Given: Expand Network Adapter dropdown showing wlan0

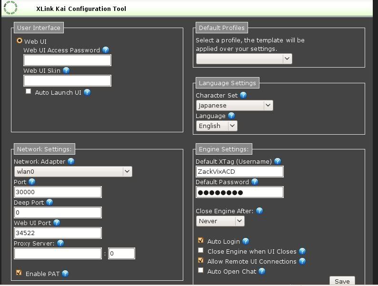Looking at the screenshot, I should click(73, 171).
